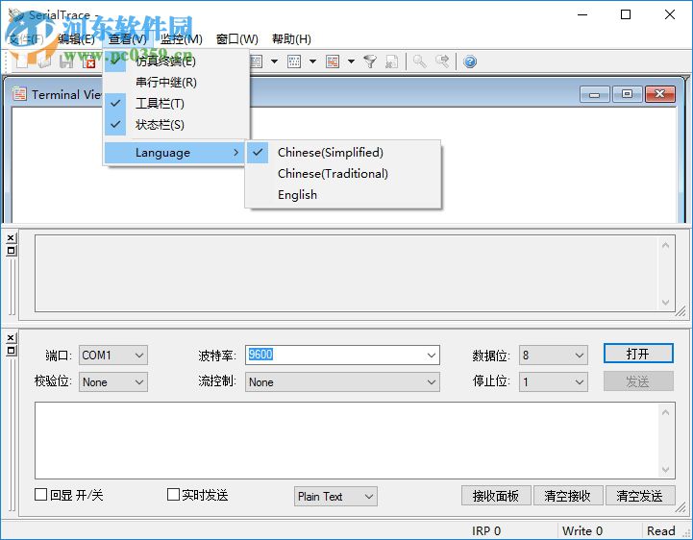
Task: Minimize the Terminal View child window
Action: tap(594, 94)
